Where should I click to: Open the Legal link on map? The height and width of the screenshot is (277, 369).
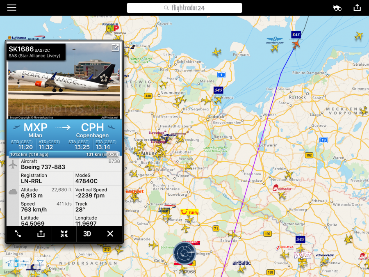click(x=8, y=272)
